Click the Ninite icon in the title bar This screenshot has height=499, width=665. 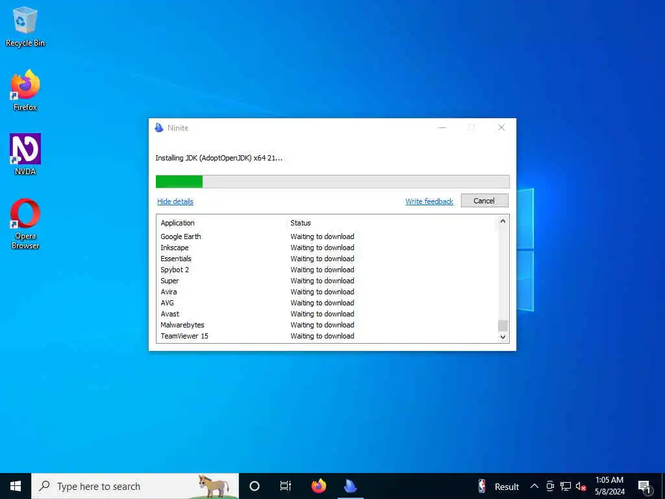click(159, 128)
